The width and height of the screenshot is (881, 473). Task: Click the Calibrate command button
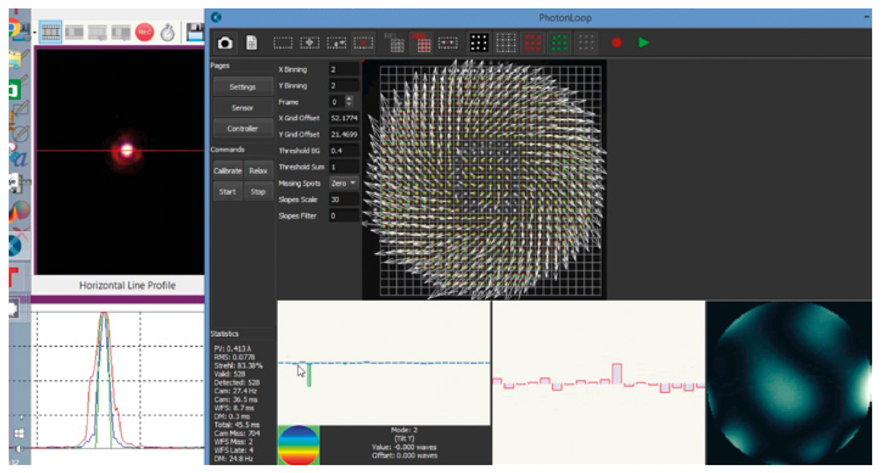click(228, 171)
